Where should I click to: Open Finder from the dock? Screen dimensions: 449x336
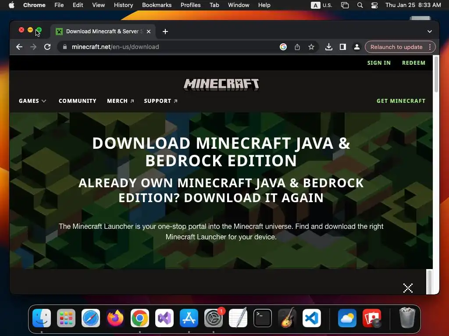42,318
